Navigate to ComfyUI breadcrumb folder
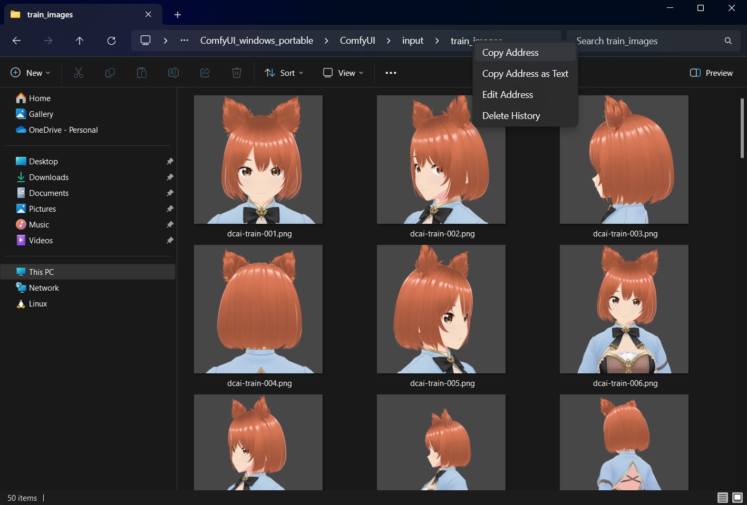The image size is (747, 505). click(357, 41)
